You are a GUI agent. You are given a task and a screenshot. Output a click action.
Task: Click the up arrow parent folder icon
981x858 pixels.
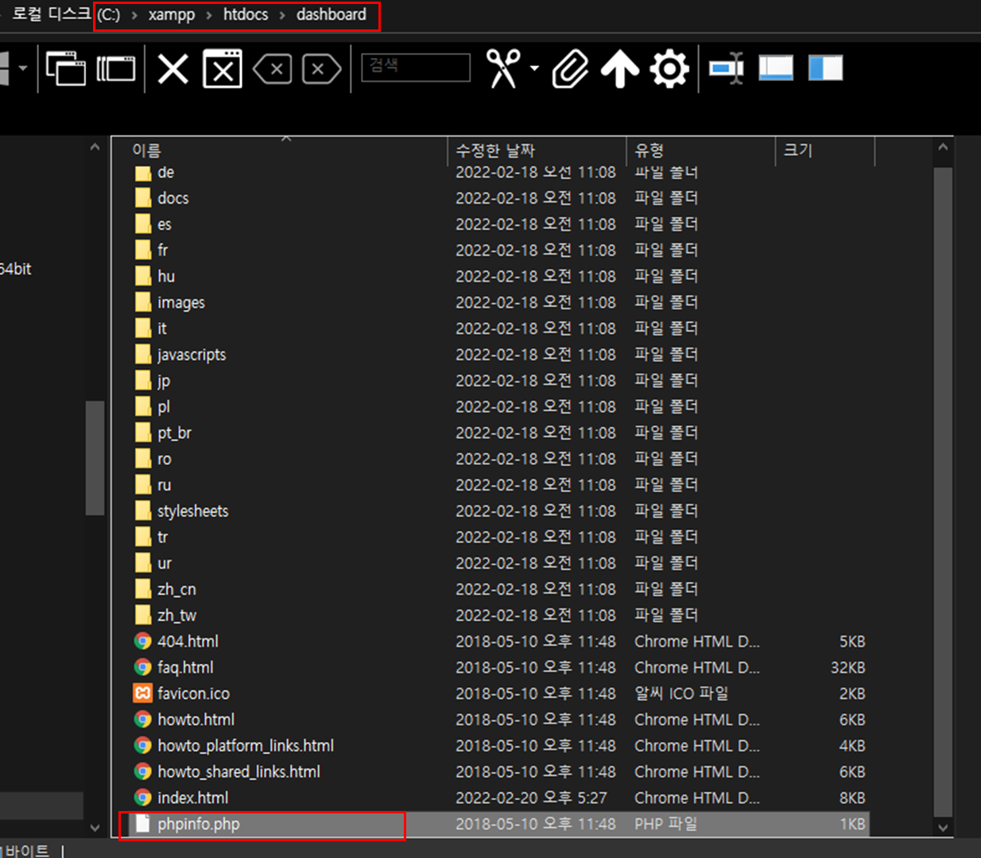pyautogui.click(x=620, y=68)
